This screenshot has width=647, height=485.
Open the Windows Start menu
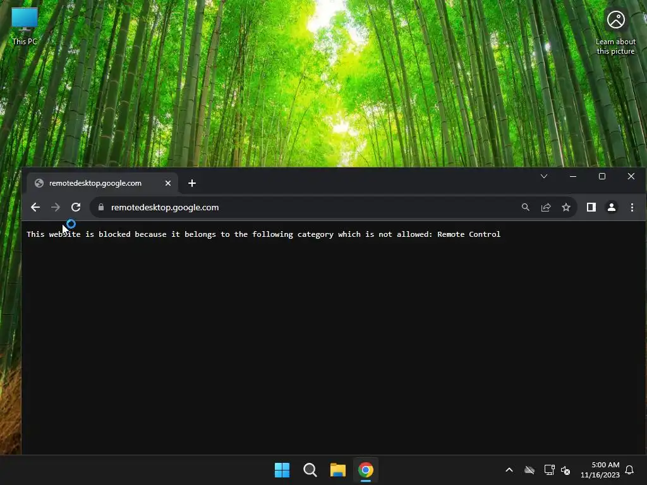(282, 470)
